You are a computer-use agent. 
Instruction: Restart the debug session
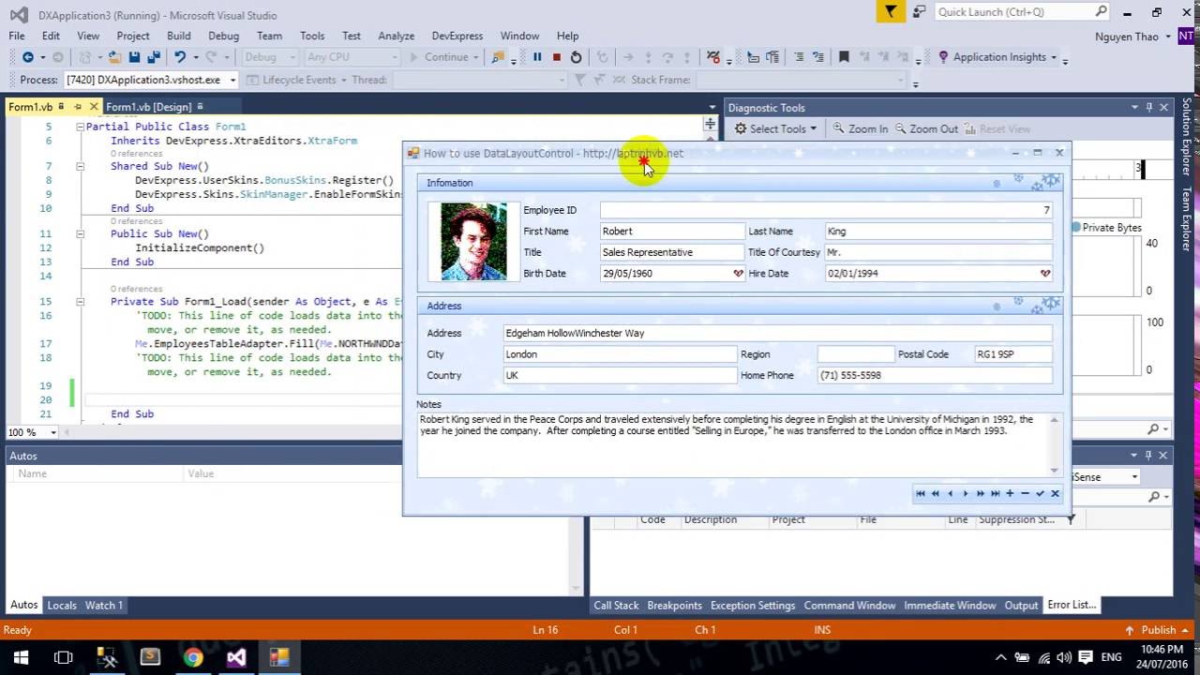coord(576,57)
